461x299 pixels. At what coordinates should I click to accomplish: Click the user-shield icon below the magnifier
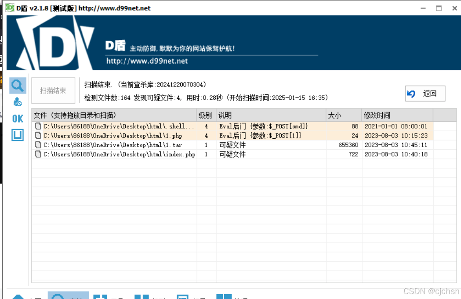[18, 102]
